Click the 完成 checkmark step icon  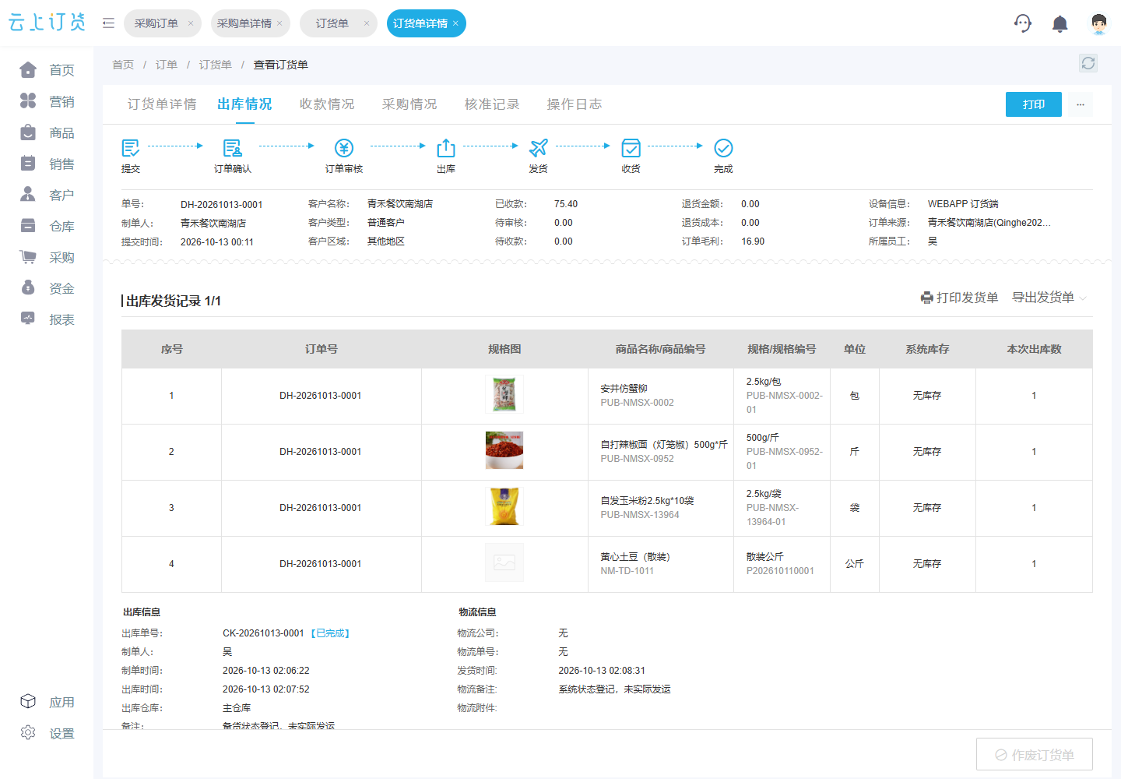tap(723, 147)
